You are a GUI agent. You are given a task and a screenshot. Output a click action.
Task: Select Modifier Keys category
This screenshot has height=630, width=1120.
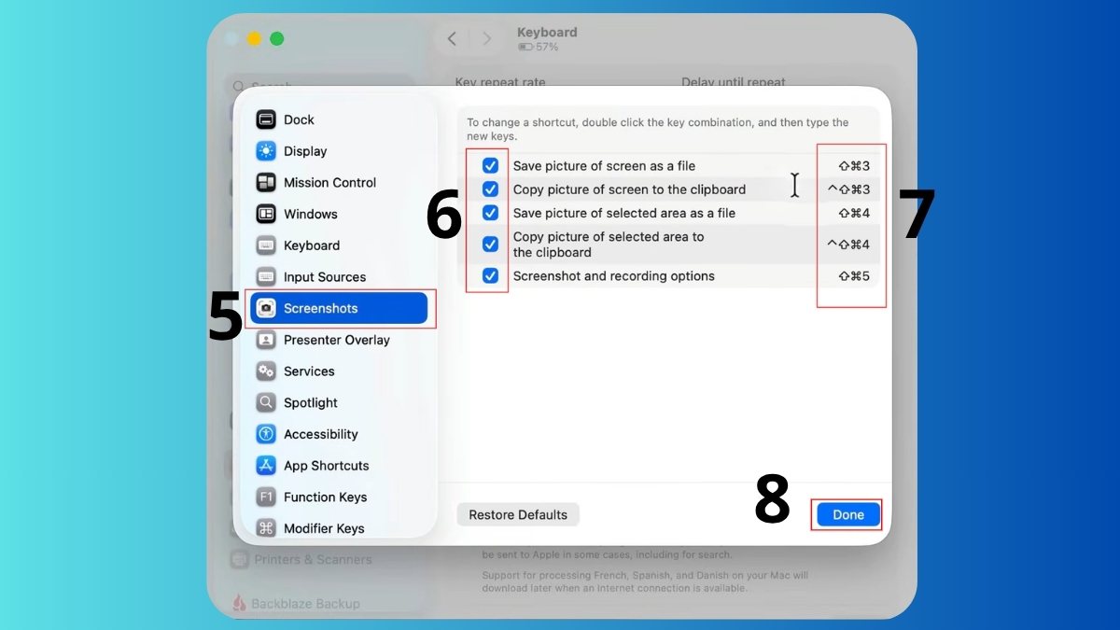(x=339, y=528)
